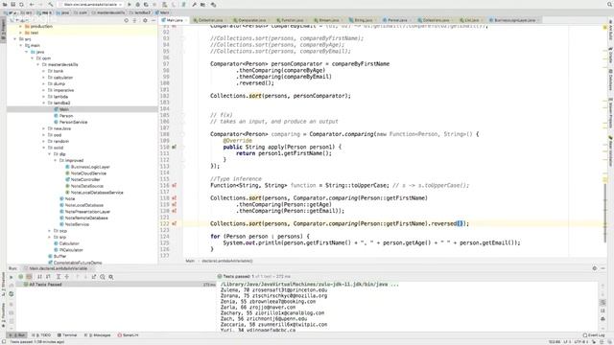Viewport: 614px width, 345px height.
Task: Run with coverage icon
Action: [146, 4]
